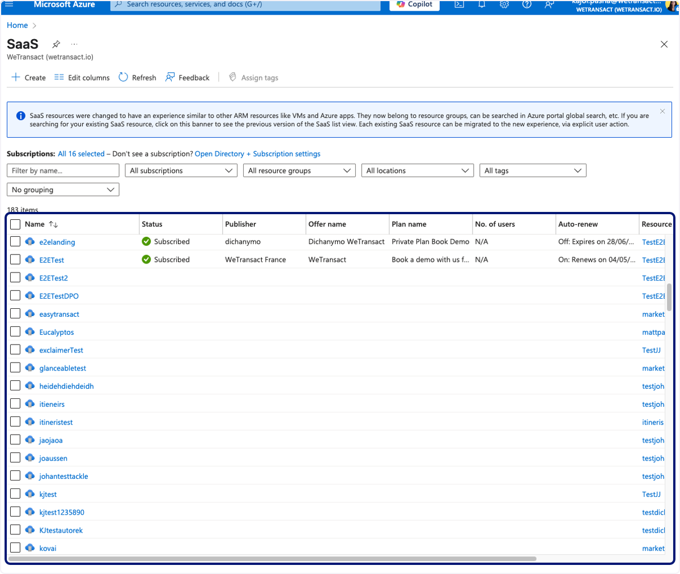Sort by the Offer name column header
This screenshot has height=574, width=680.
click(327, 224)
